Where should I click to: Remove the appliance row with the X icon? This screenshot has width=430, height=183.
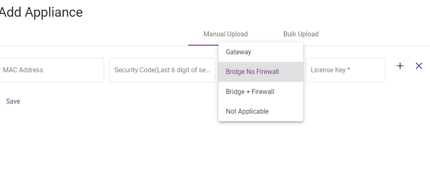pyautogui.click(x=419, y=66)
